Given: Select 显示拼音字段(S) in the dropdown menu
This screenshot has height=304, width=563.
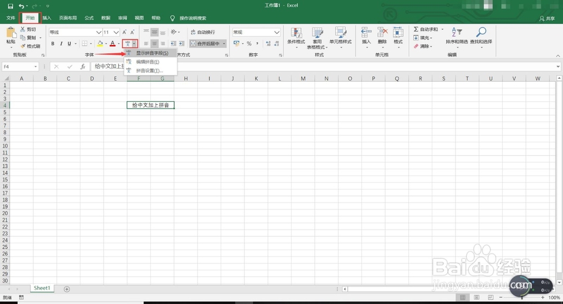Looking at the screenshot, I should (x=151, y=53).
